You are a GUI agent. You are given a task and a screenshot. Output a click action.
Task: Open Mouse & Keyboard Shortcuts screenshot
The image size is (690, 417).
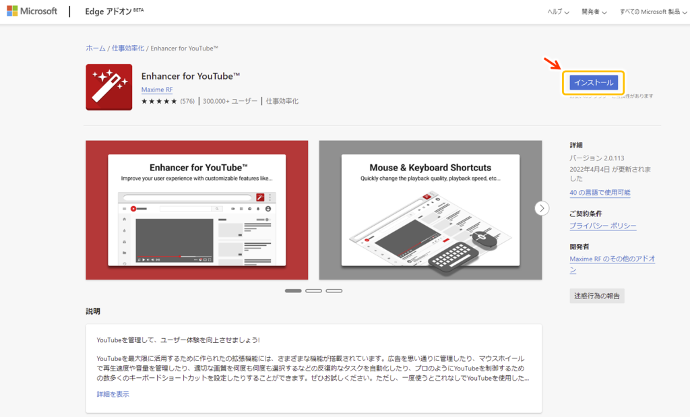coord(430,210)
